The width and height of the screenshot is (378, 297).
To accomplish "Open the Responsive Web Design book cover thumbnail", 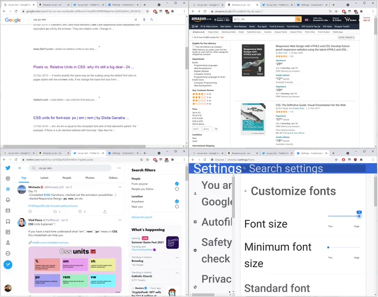I will click(253, 60).
